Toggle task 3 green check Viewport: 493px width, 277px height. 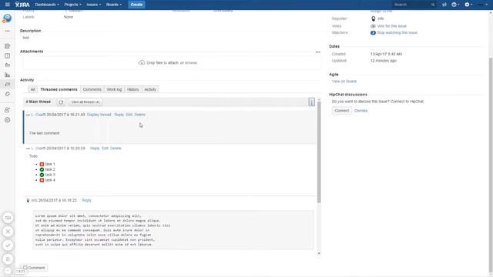(x=42, y=175)
